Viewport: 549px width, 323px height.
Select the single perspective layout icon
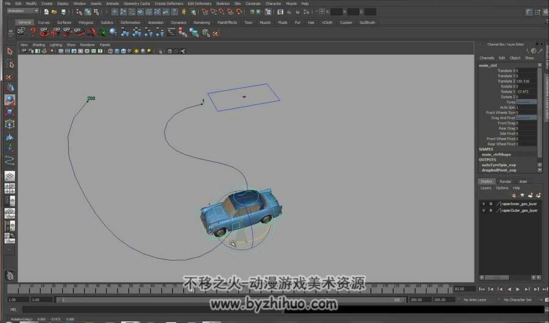[x=10, y=176]
